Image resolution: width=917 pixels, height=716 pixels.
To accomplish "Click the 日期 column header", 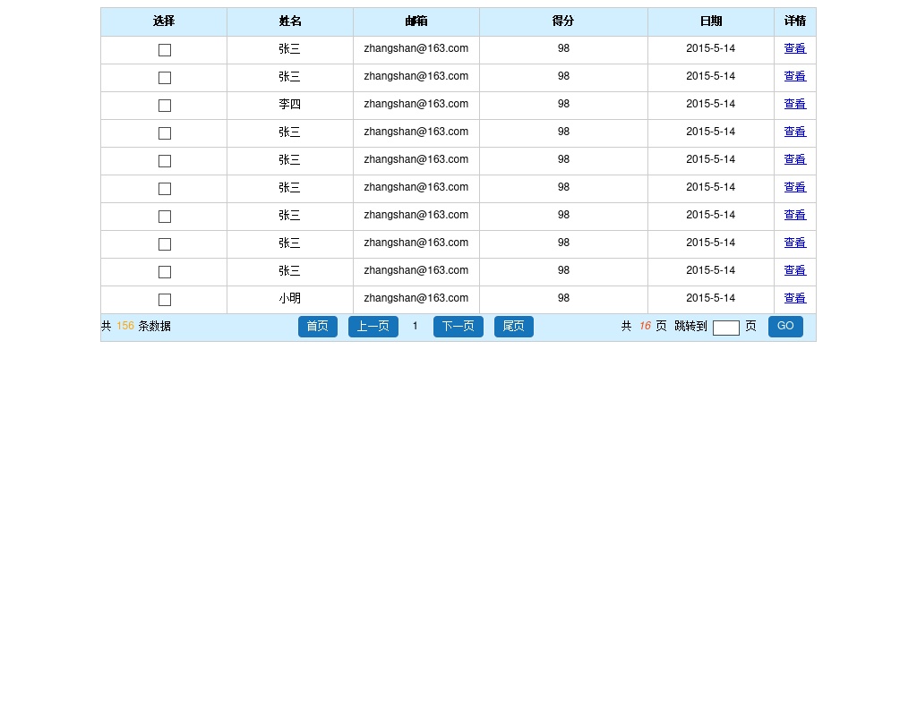I will coord(711,21).
